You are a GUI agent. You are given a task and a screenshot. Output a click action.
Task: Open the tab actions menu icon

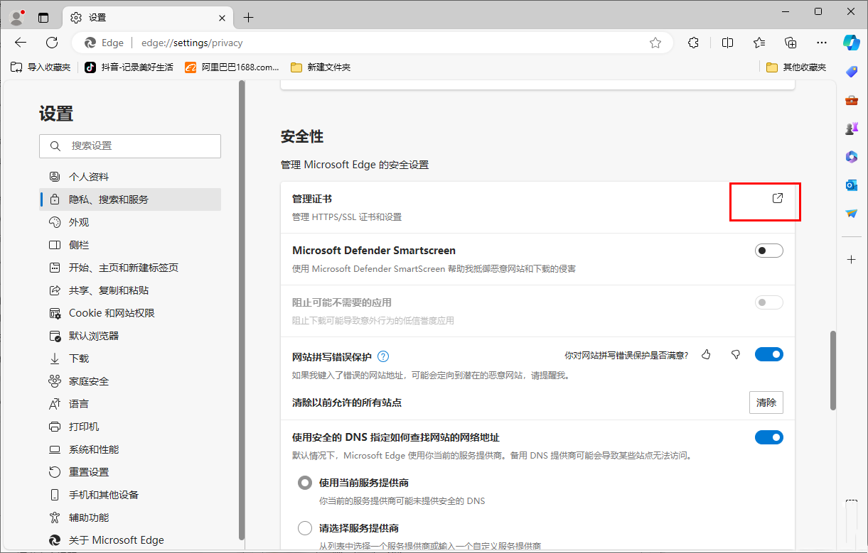coord(43,17)
